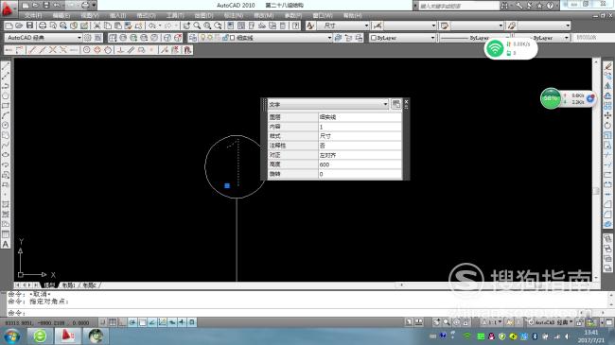
Task: Click the customize button in quick properties panel
Action: pos(396,104)
